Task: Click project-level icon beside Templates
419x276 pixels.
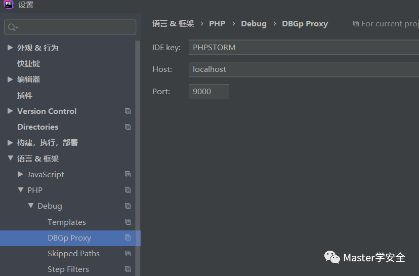Action: click(x=128, y=222)
